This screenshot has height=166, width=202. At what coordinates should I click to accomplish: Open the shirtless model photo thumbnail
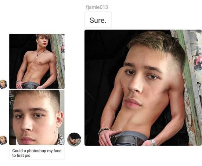pyautogui.click(x=37, y=61)
